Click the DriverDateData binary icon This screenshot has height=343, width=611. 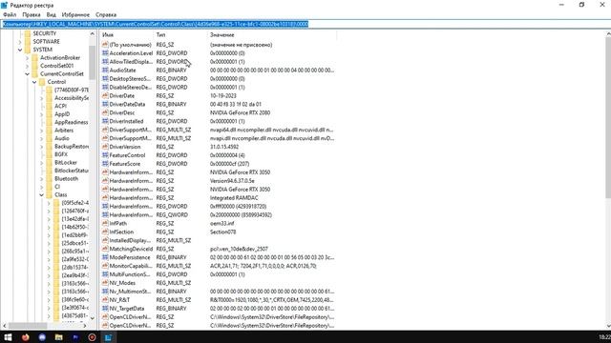pos(105,104)
